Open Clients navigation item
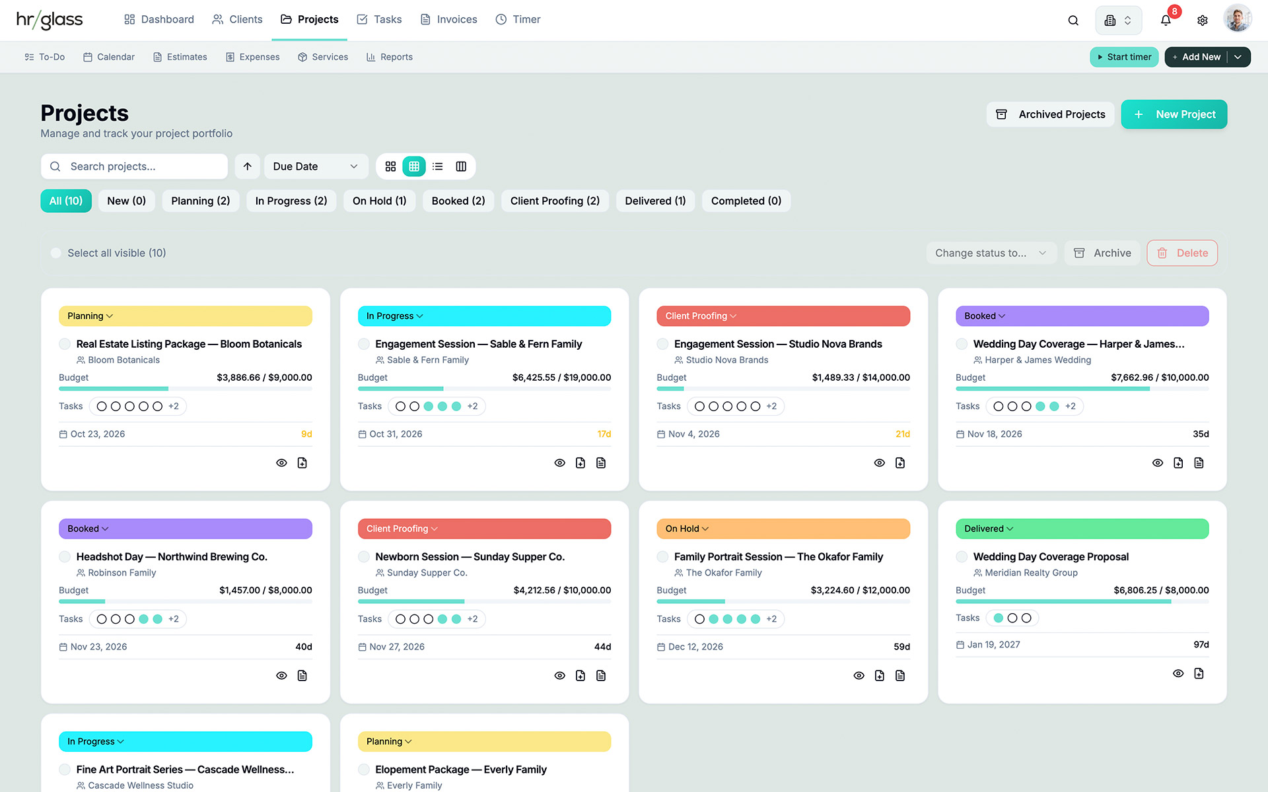 [237, 19]
